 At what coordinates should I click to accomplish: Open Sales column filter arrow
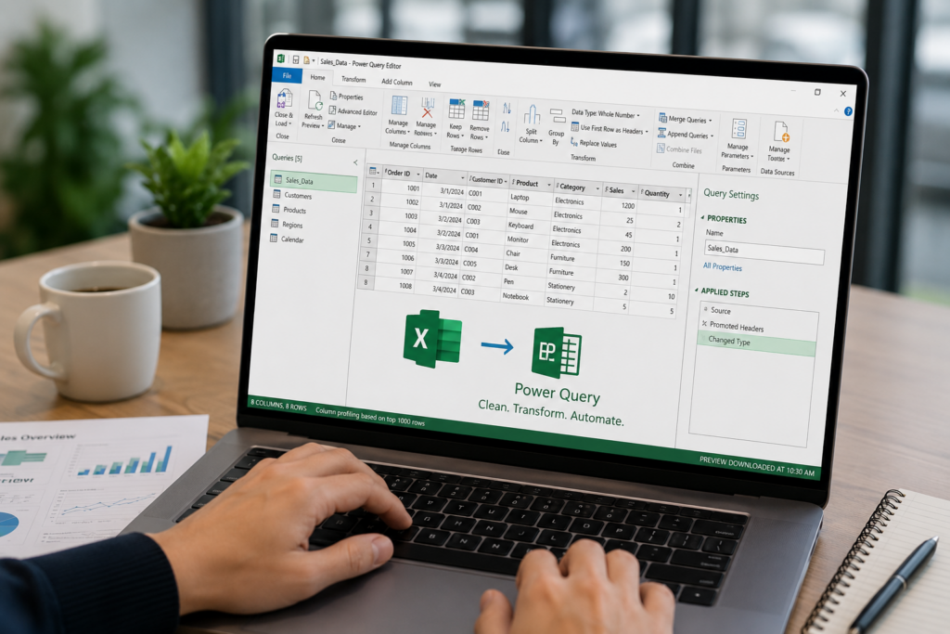tap(633, 191)
